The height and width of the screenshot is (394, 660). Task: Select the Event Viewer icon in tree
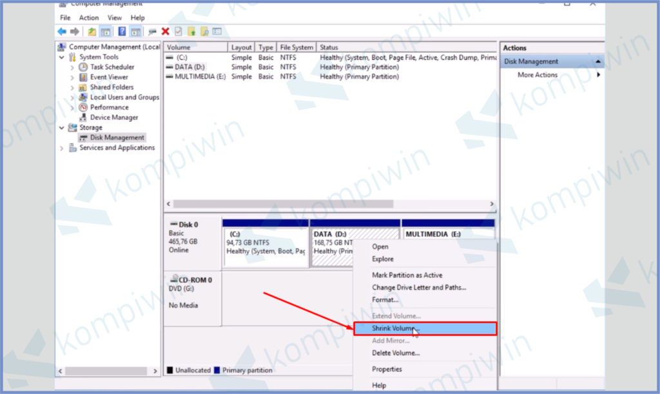(83, 77)
